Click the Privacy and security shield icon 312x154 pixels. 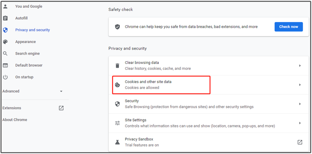5,30
